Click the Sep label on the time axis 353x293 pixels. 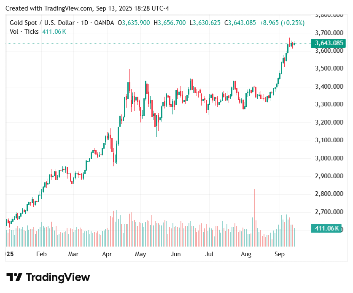280,254
